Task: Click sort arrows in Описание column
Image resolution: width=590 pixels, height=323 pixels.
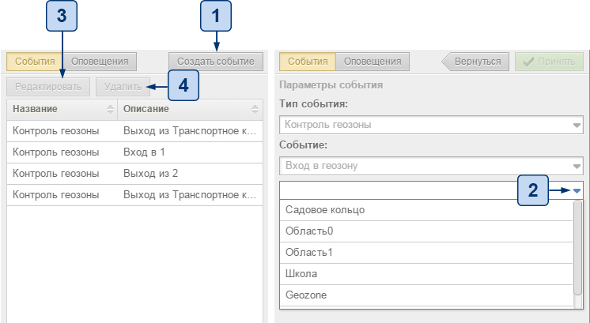Action: pos(255,109)
